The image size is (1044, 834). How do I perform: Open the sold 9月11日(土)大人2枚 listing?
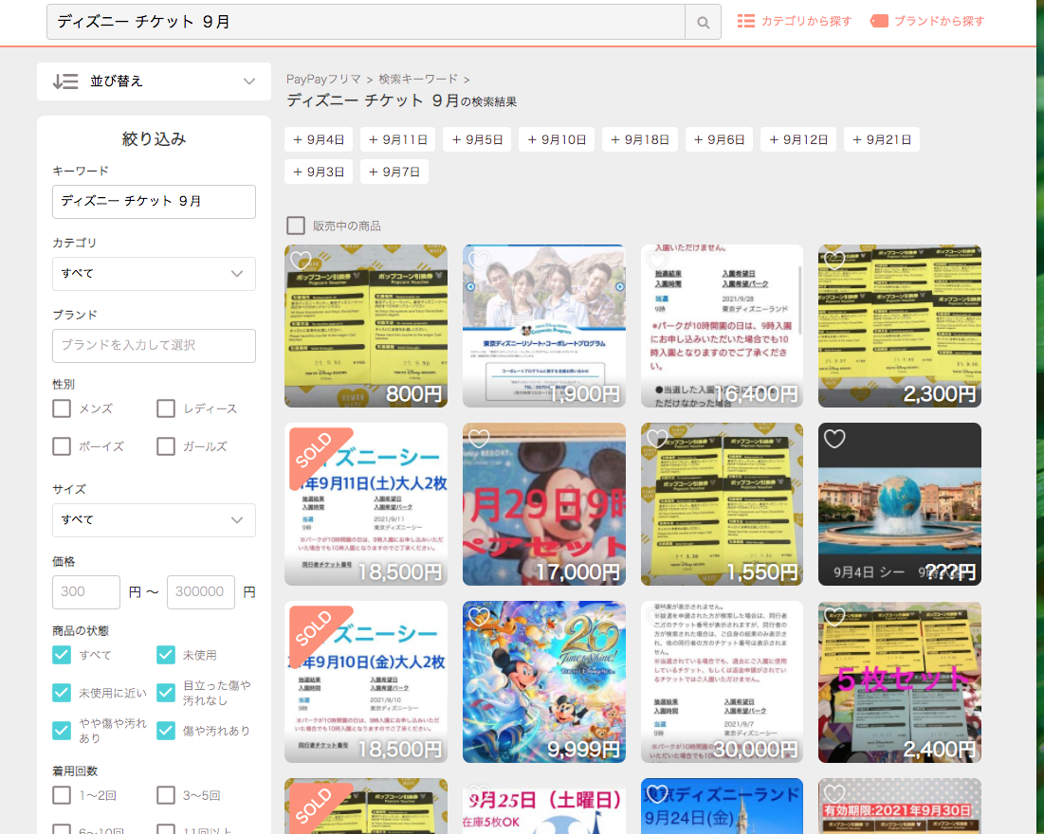pyautogui.click(x=365, y=504)
